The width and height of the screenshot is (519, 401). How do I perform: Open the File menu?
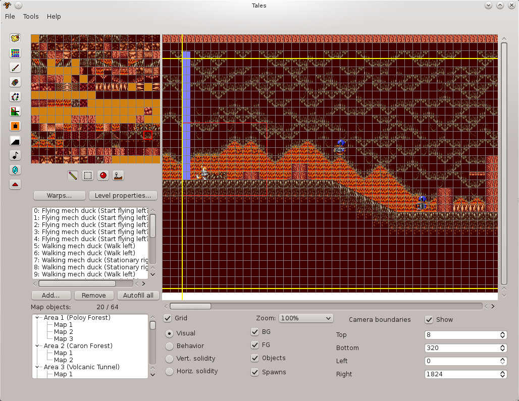pyautogui.click(x=10, y=16)
